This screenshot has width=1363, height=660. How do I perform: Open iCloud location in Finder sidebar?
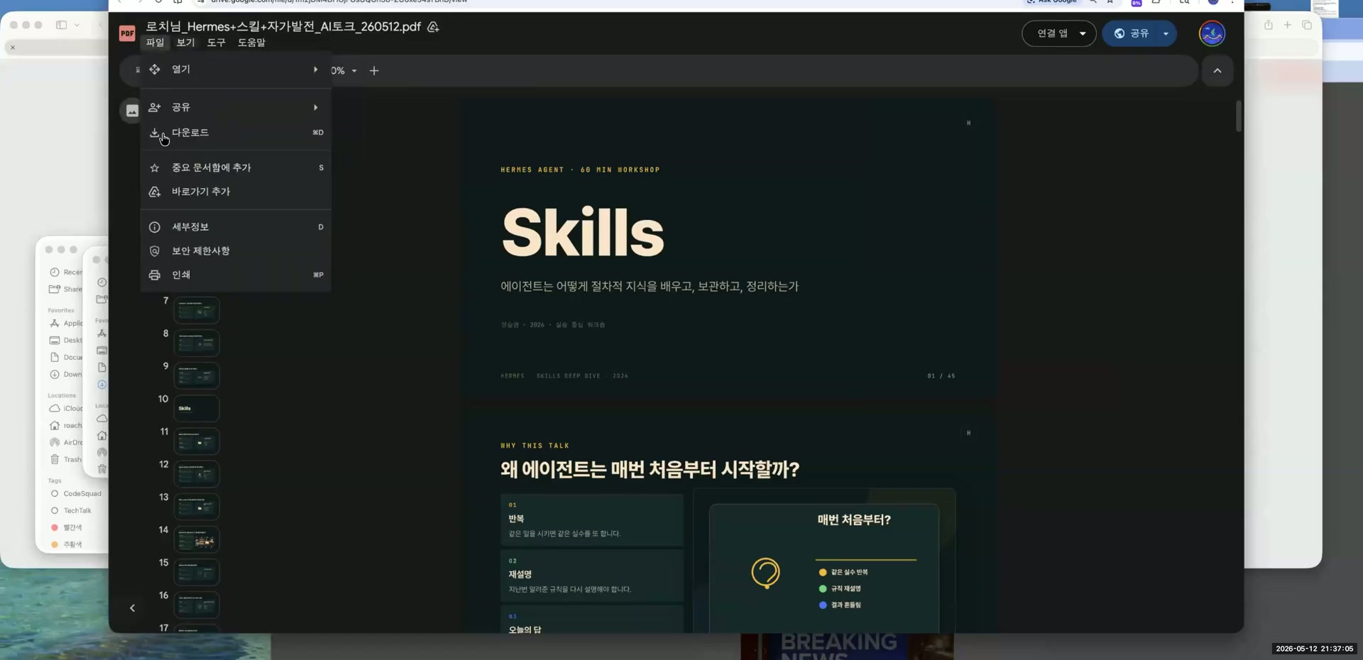[67, 409]
